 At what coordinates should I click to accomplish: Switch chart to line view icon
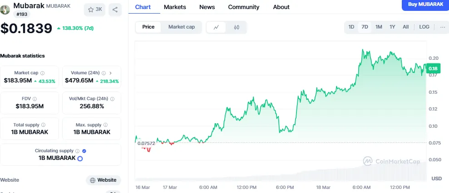click(x=216, y=27)
